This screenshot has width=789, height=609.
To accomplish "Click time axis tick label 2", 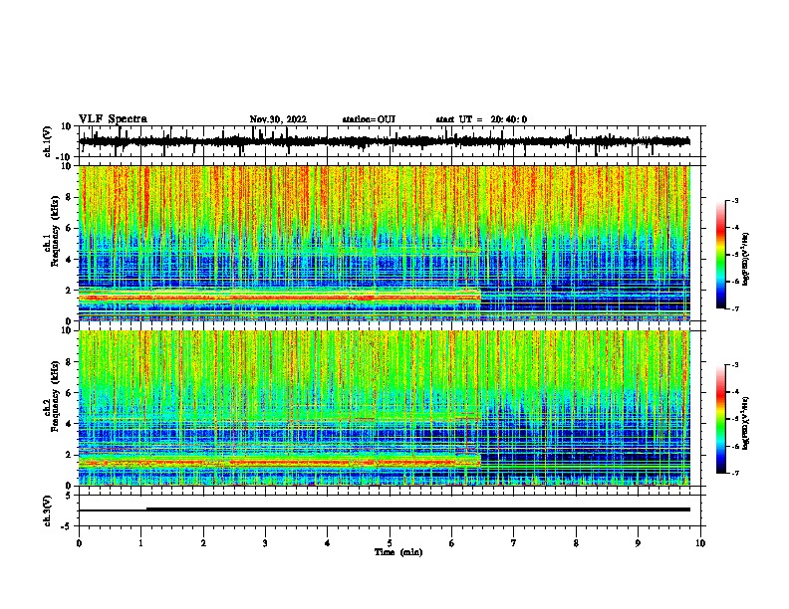I will [203, 543].
